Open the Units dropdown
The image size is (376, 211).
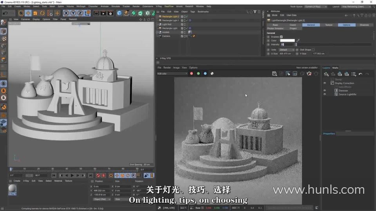pos(287,50)
